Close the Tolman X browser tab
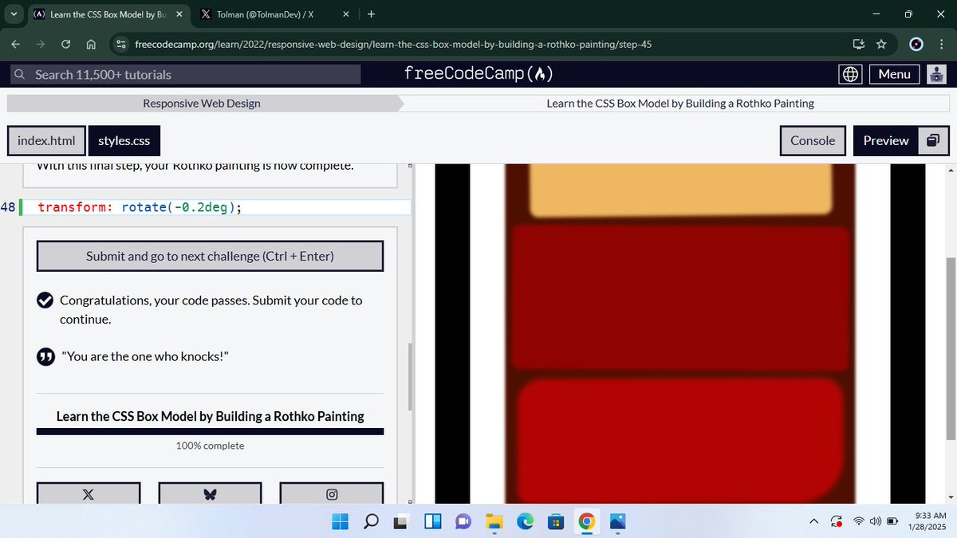 (345, 14)
